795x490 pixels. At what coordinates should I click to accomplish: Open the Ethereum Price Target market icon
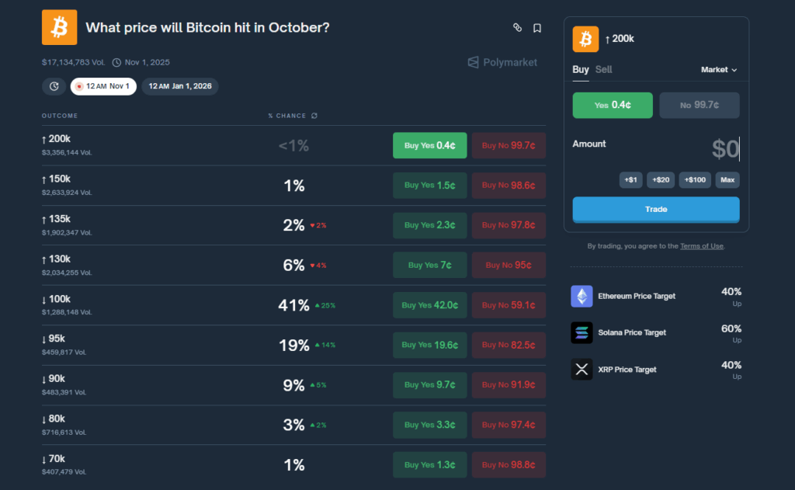click(581, 296)
